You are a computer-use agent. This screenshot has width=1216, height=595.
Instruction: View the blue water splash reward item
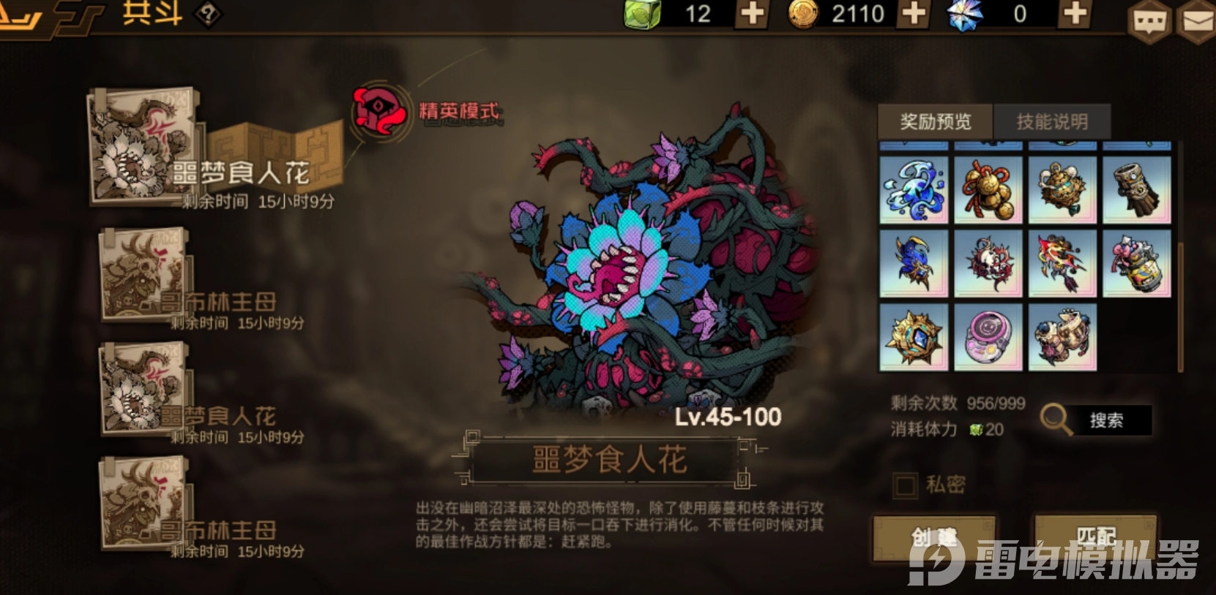click(x=914, y=189)
